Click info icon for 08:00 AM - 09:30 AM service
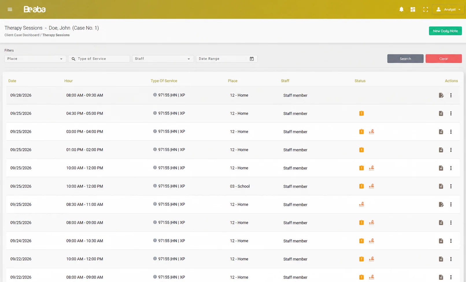 155,95
